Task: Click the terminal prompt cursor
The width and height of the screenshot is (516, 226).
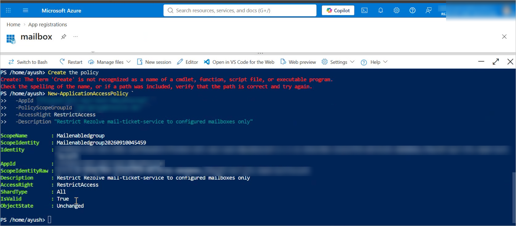Action: (49, 220)
